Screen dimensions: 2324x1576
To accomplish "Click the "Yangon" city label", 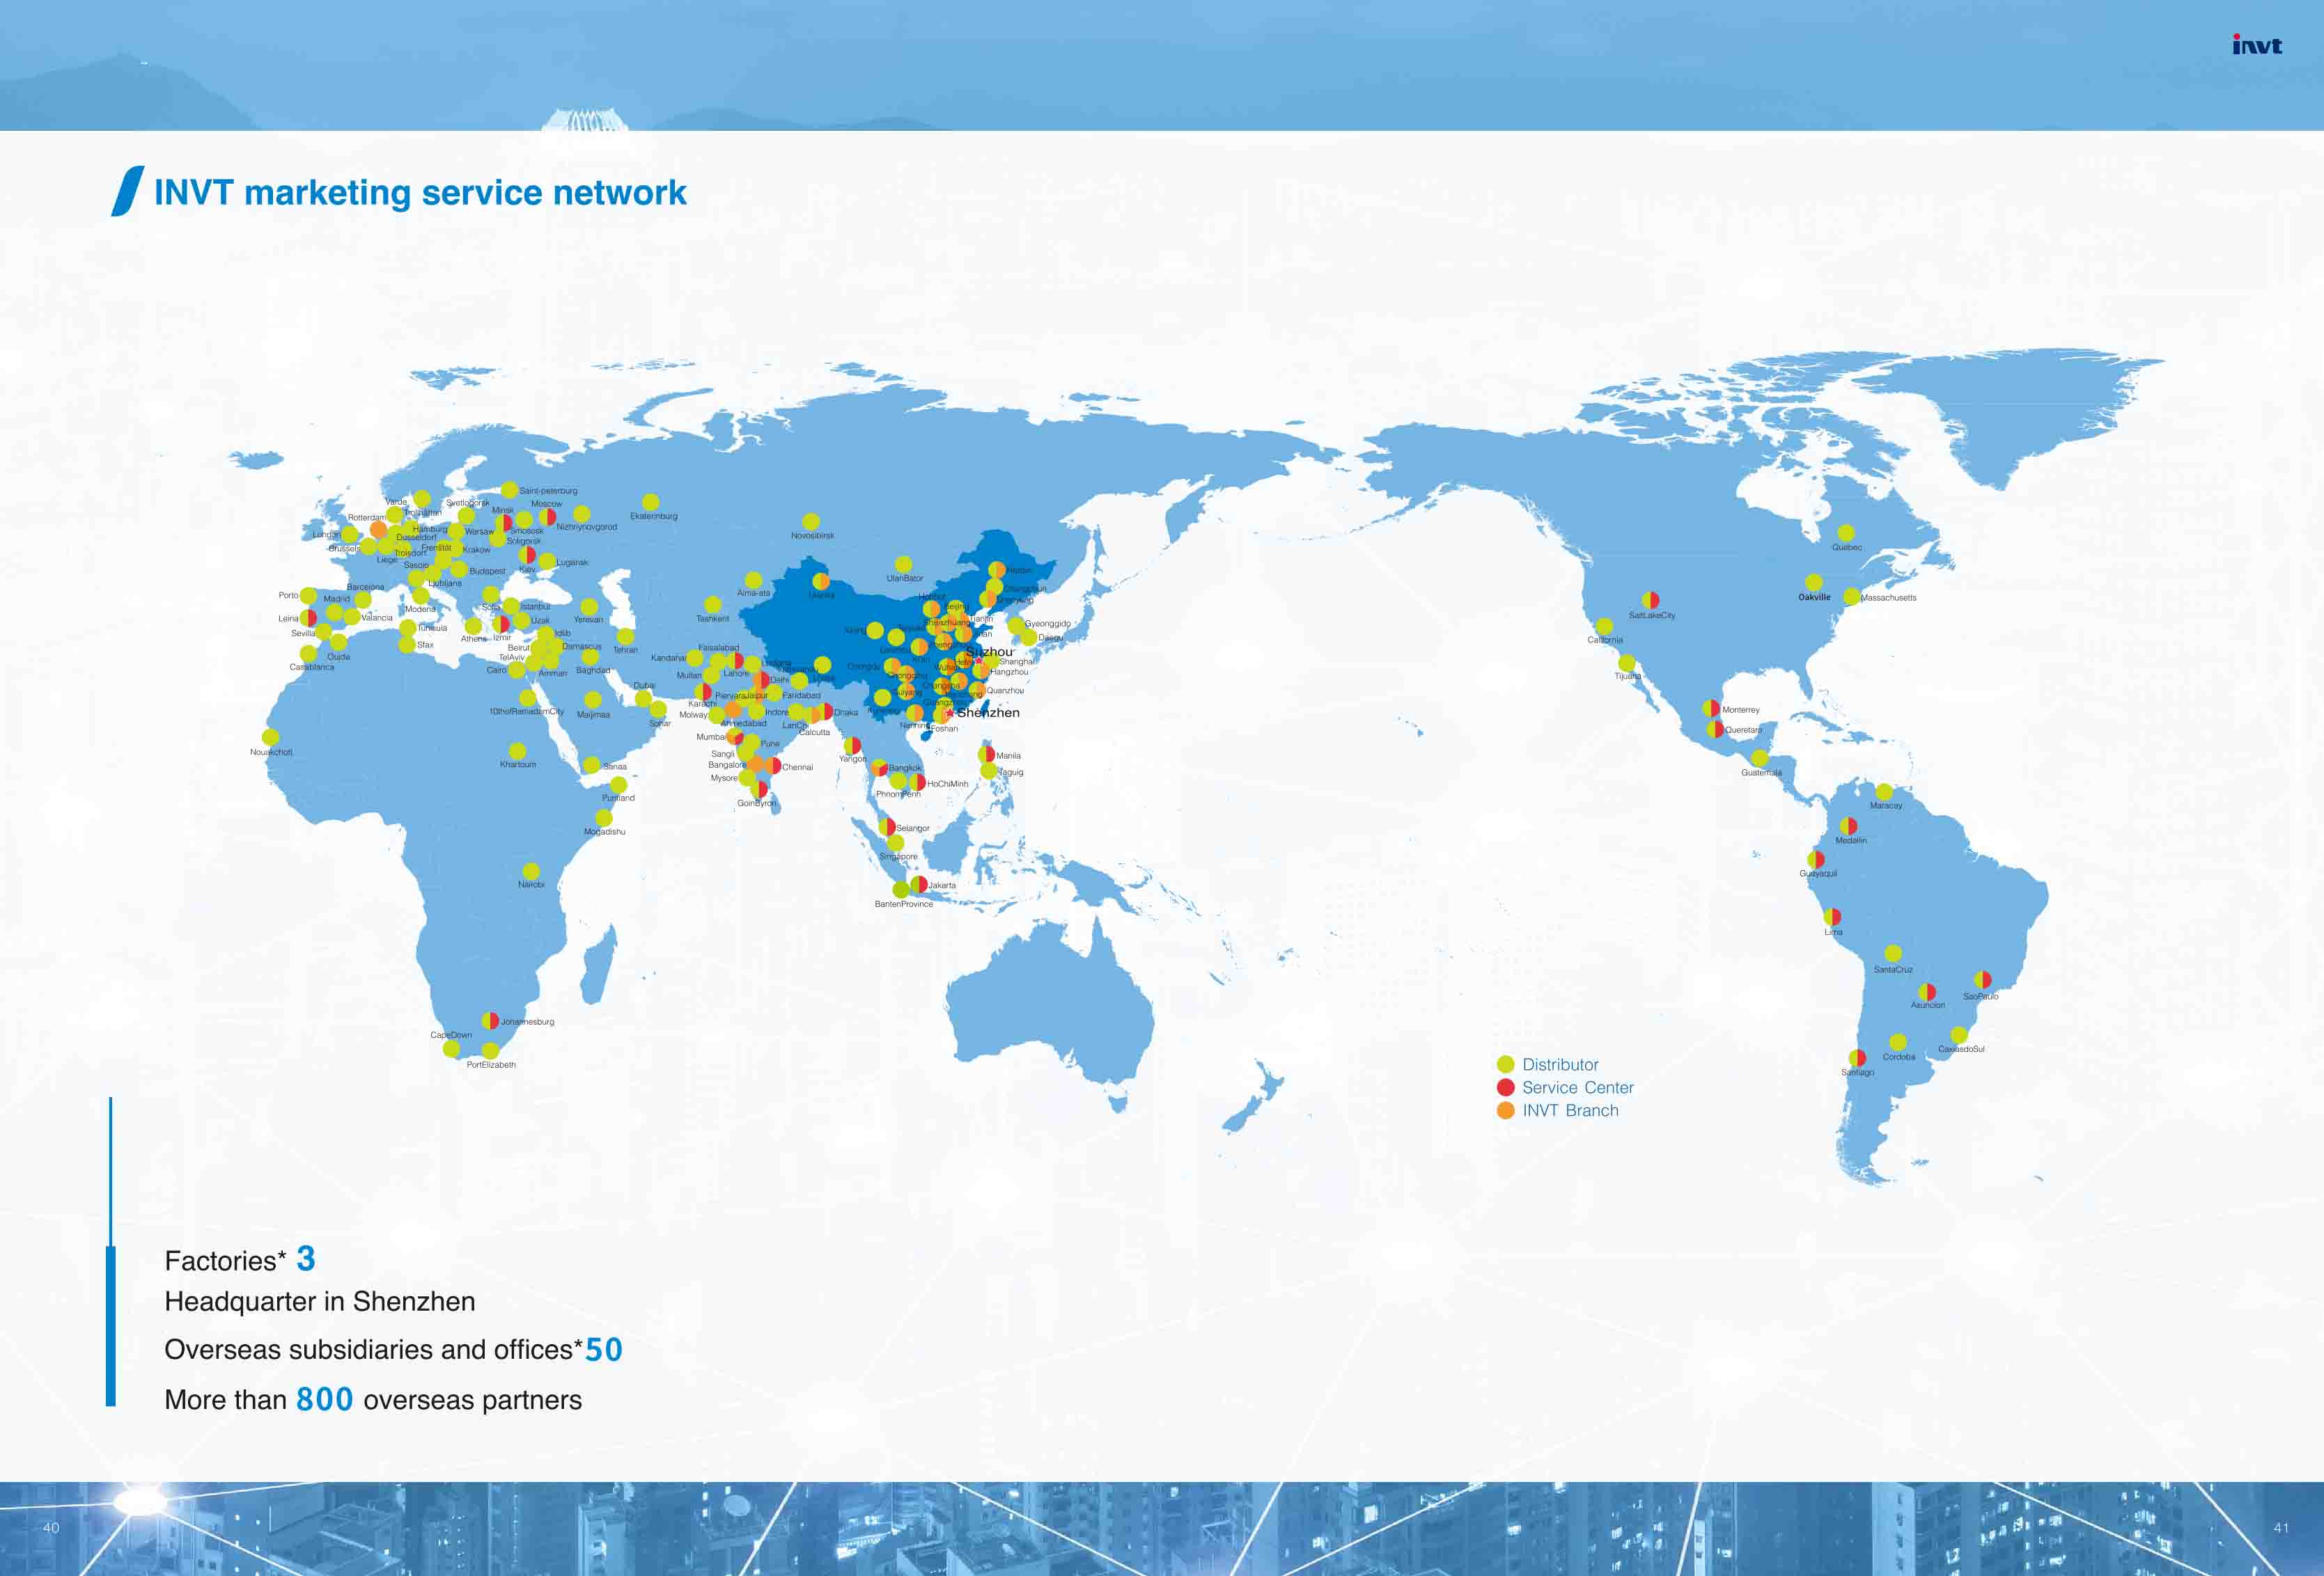I will point(852,759).
